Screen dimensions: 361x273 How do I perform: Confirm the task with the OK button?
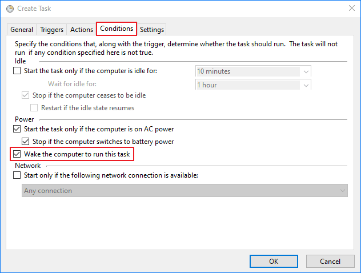pos(274,261)
